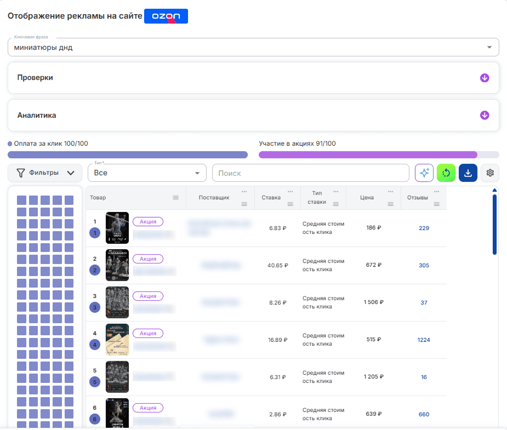
Task: Click the green refresh icon button
Action: point(446,173)
